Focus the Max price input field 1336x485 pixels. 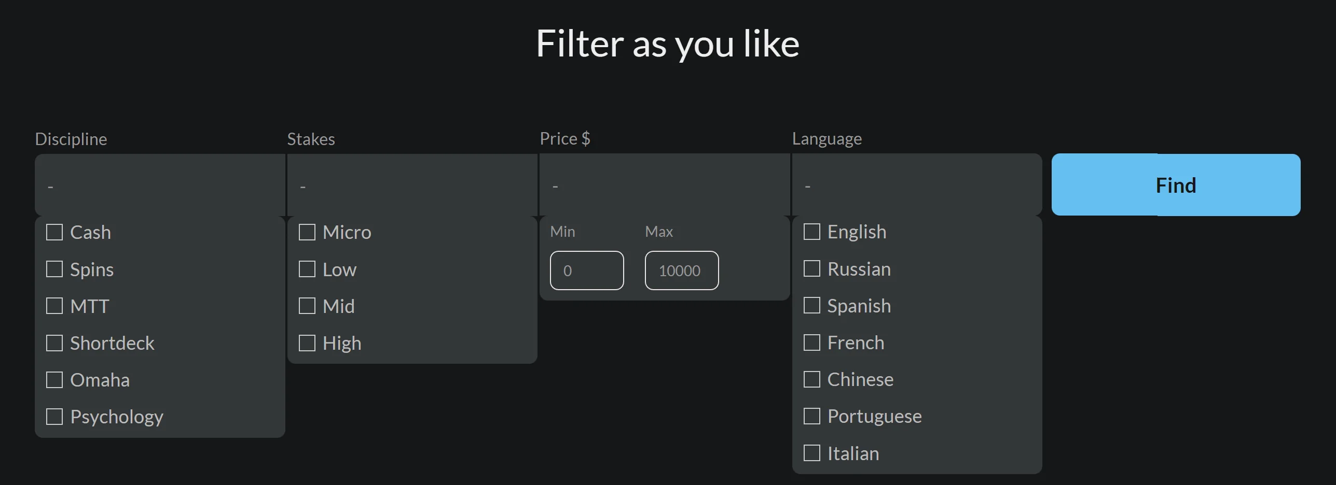(x=682, y=270)
